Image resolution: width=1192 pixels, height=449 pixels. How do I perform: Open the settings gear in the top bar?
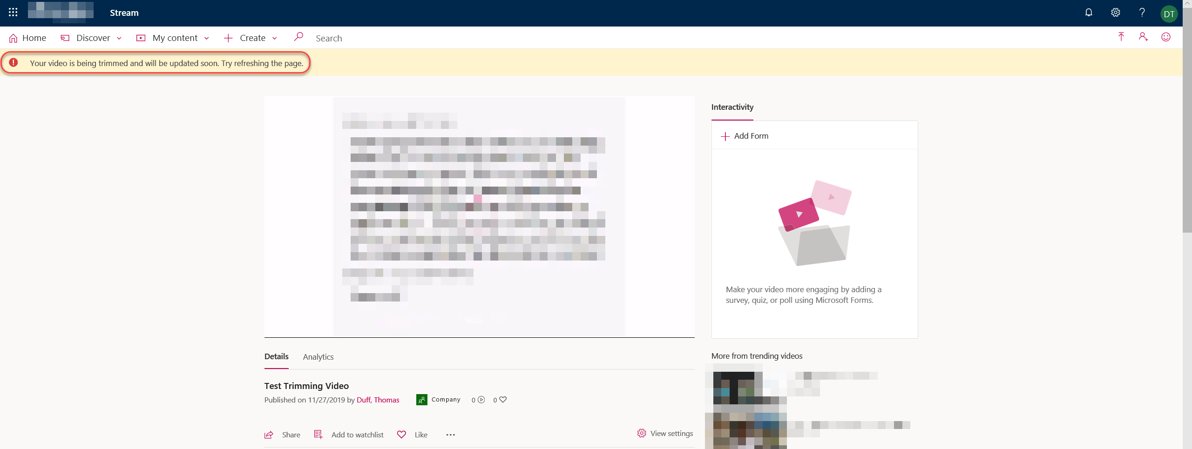click(x=1116, y=13)
